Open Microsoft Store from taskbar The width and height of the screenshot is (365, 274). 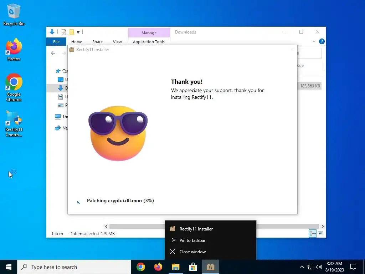[x=193, y=267]
